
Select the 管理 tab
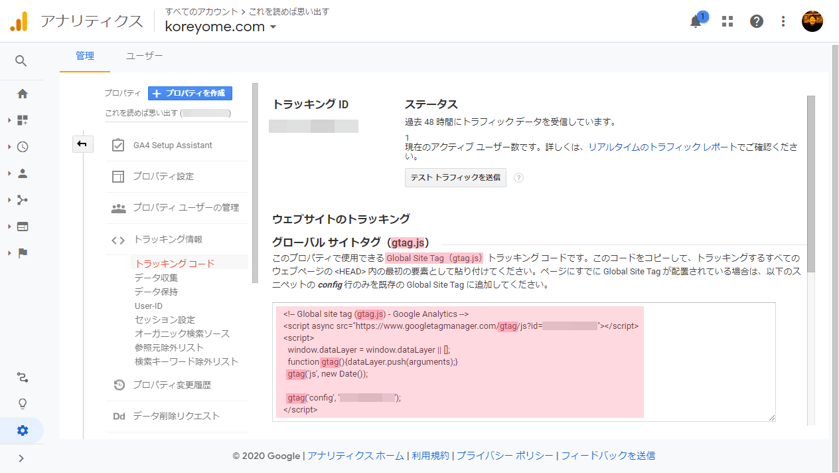(x=85, y=56)
